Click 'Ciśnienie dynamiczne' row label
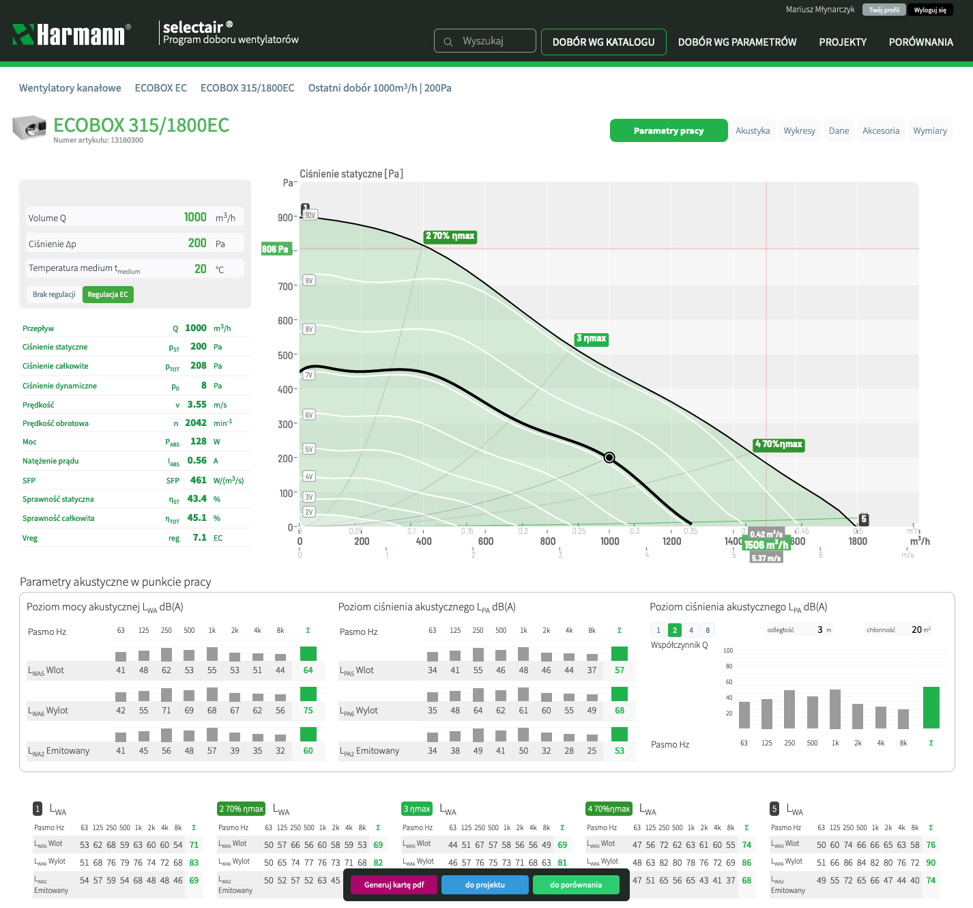The image size is (973, 908). click(x=59, y=386)
